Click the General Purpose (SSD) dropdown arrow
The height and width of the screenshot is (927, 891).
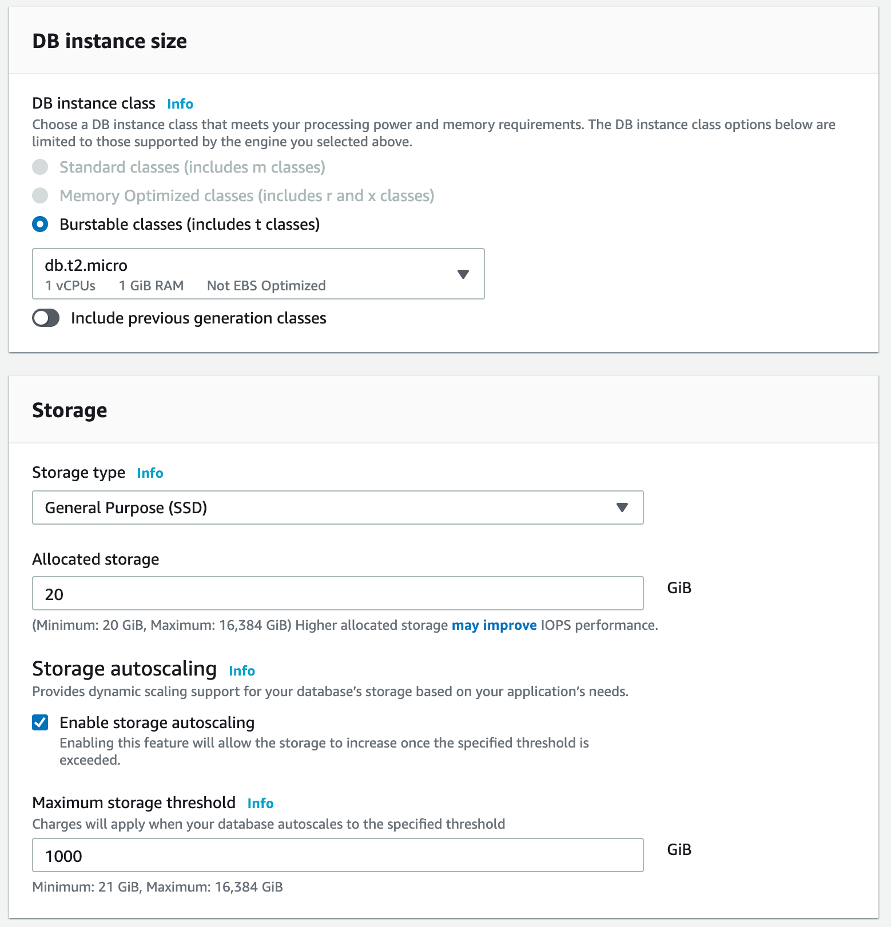point(622,508)
